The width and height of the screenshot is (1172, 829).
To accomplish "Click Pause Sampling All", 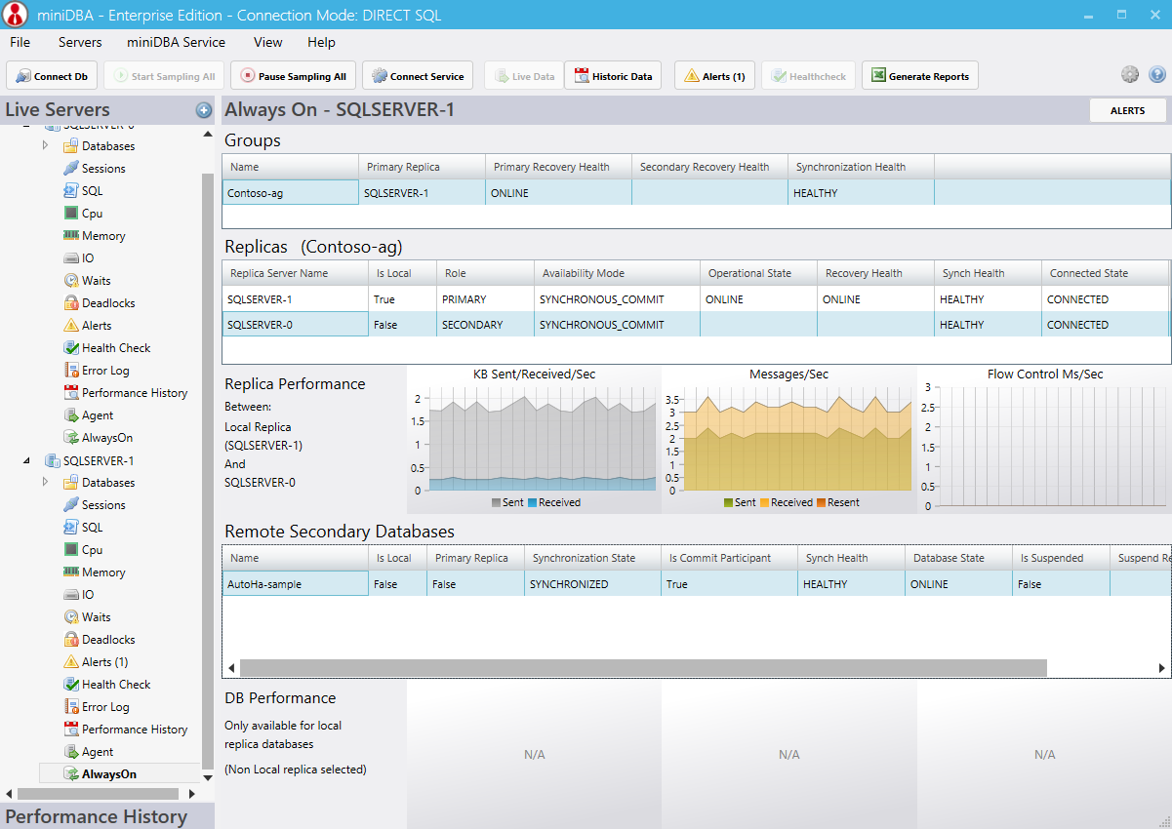I will click(x=292, y=76).
